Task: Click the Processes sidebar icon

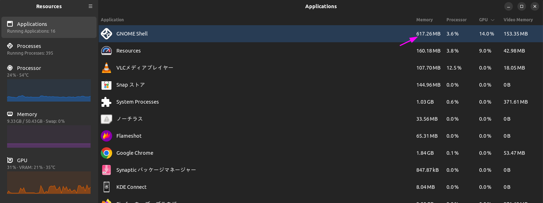Action: [10, 46]
